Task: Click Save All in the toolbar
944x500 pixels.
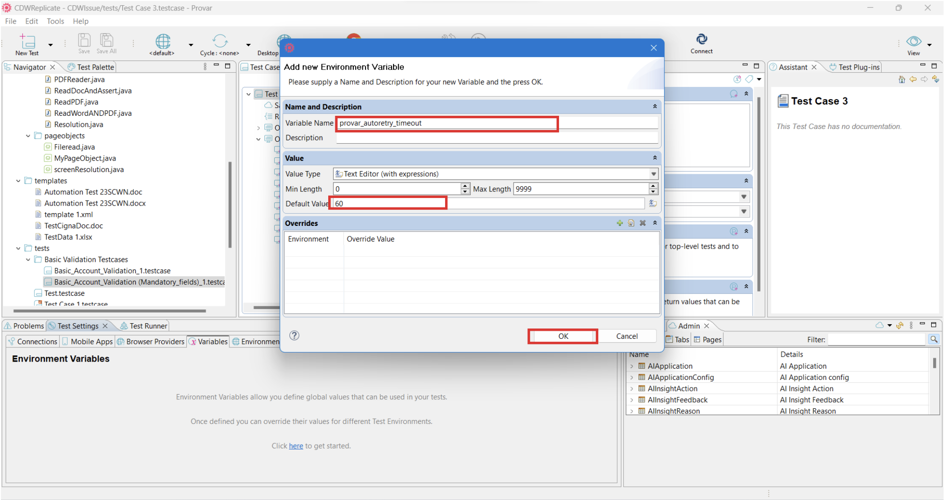Action: [106, 42]
